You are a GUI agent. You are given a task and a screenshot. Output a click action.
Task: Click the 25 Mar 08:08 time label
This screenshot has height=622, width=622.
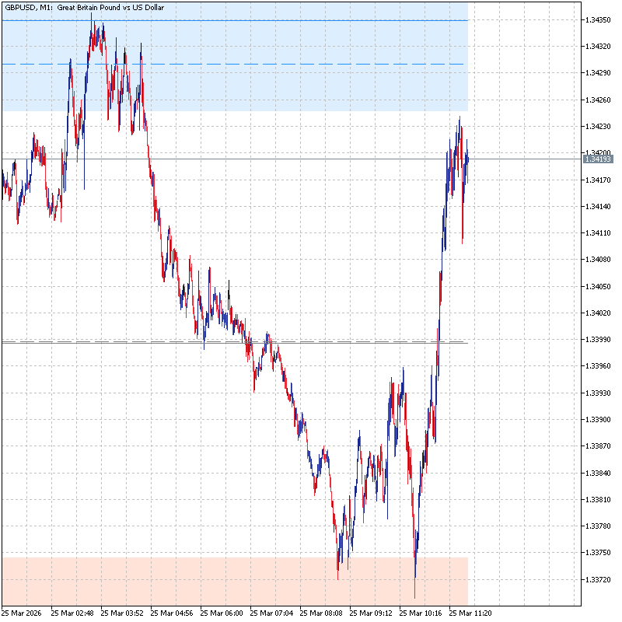coord(321,613)
